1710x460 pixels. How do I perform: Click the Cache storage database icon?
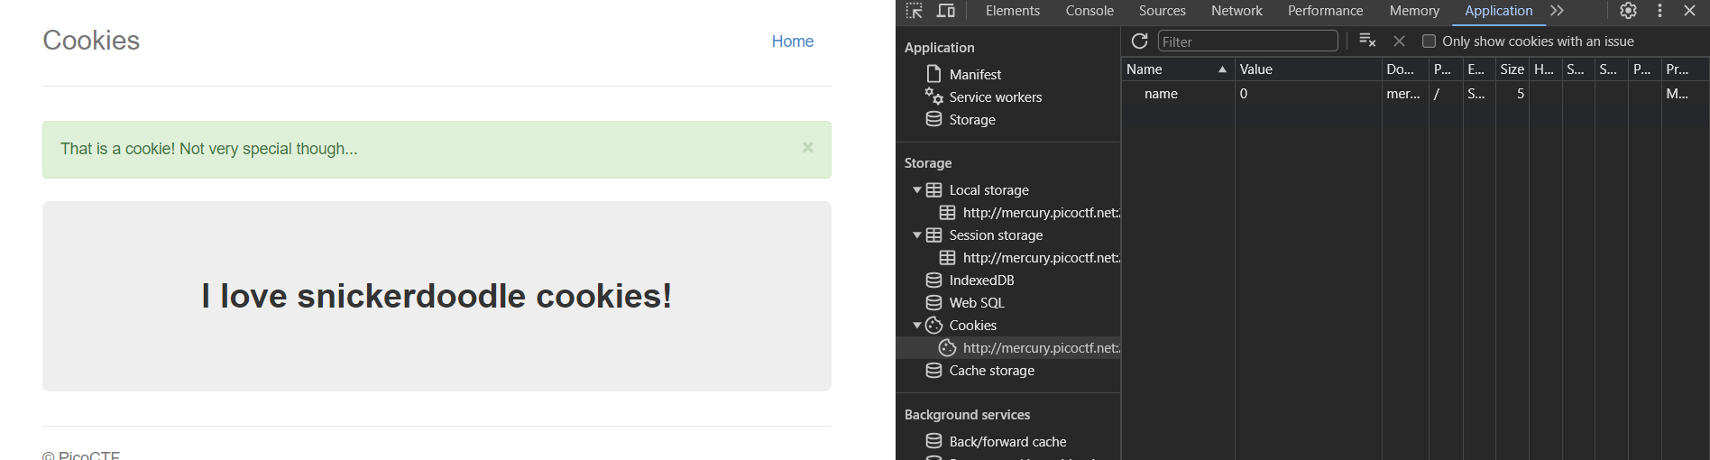(x=933, y=371)
